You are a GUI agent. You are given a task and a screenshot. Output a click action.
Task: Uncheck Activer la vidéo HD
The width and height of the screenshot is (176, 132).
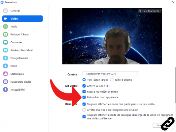coord(84,86)
